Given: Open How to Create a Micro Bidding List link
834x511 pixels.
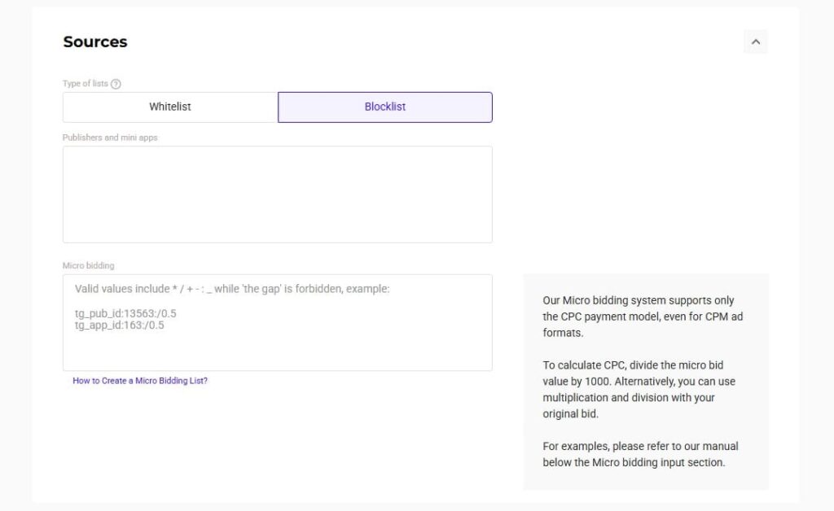Looking at the screenshot, I should click(140, 381).
